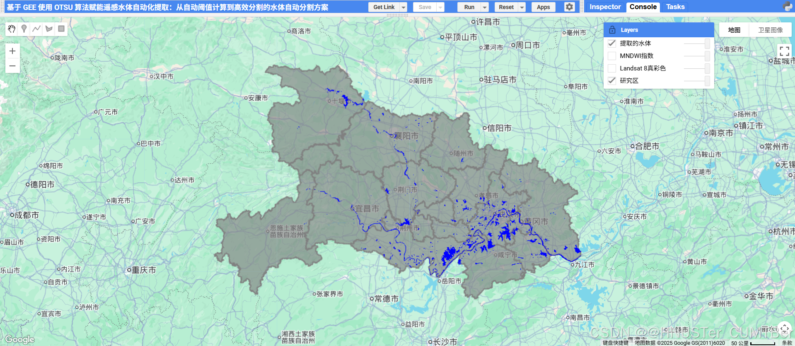Open Reset dropdown arrow
795x346 pixels.
(x=522, y=7)
